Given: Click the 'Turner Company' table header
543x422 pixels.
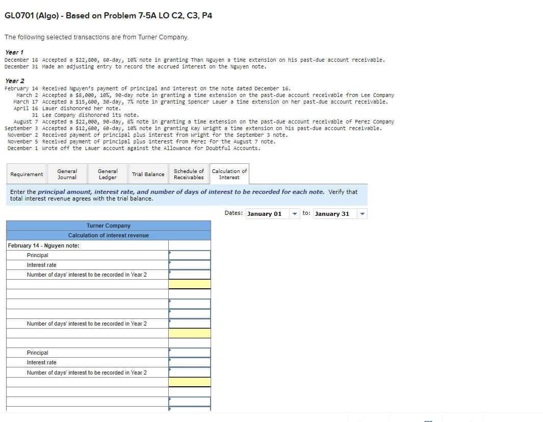Looking at the screenshot, I should click(x=109, y=226).
